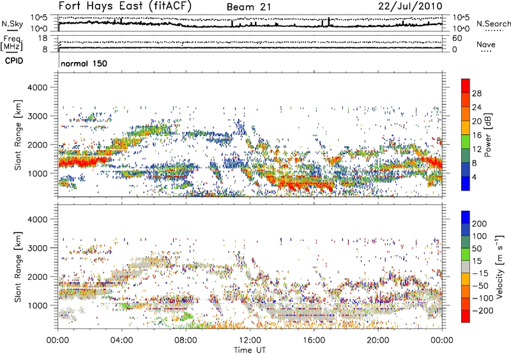Screen dimensions: 511x354
Task: Select the 'Power [dB]' colorbar title
Action: [x=487, y=135]
